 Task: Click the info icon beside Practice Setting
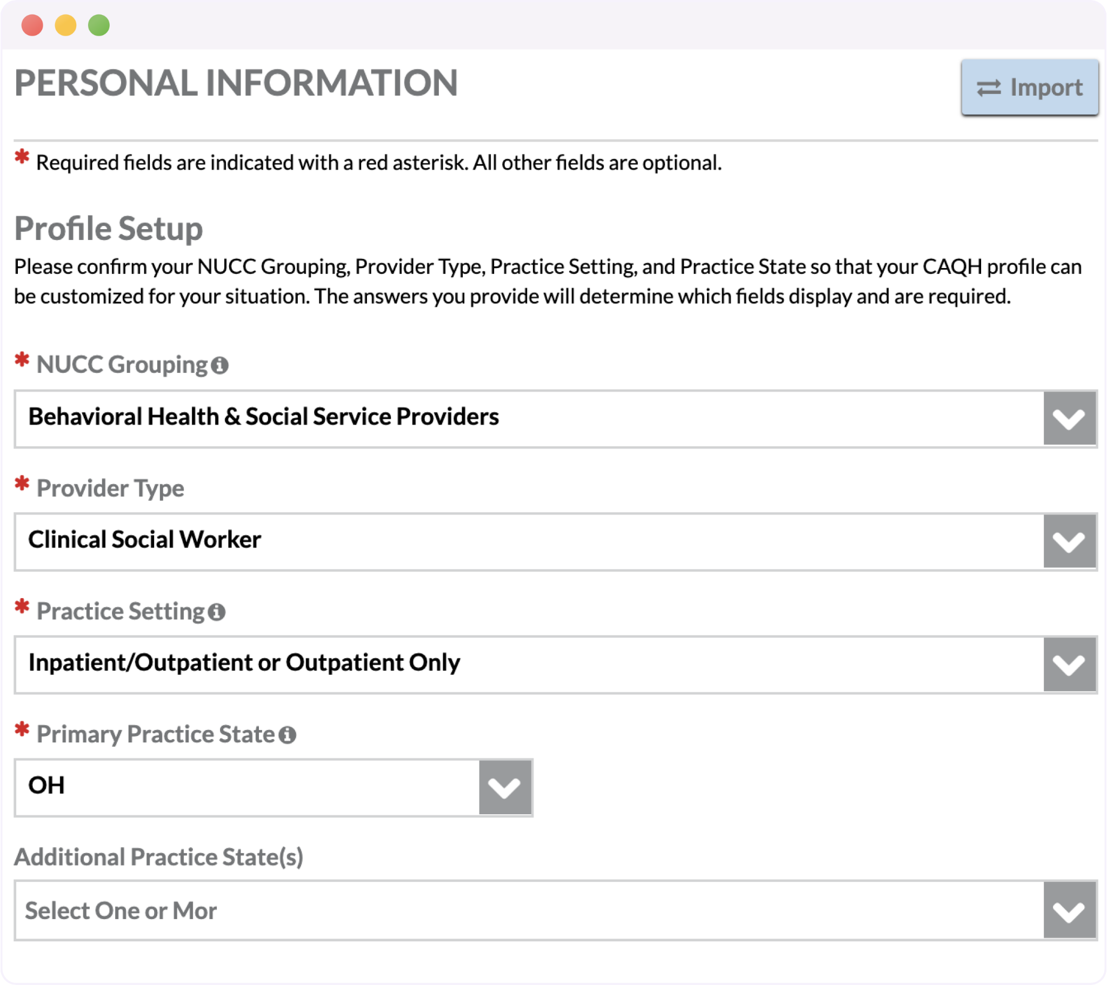coord(216,612)
